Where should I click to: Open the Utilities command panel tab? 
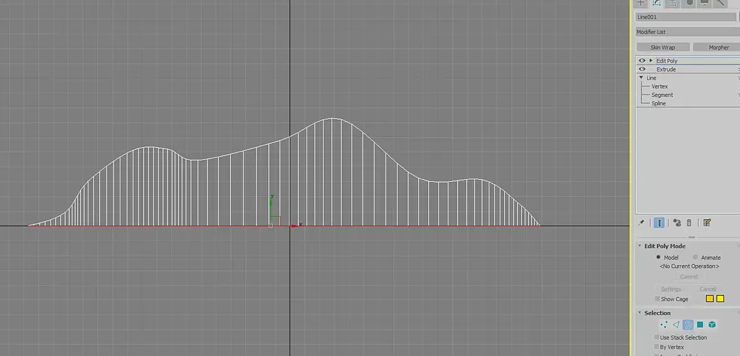pos(721,3)
